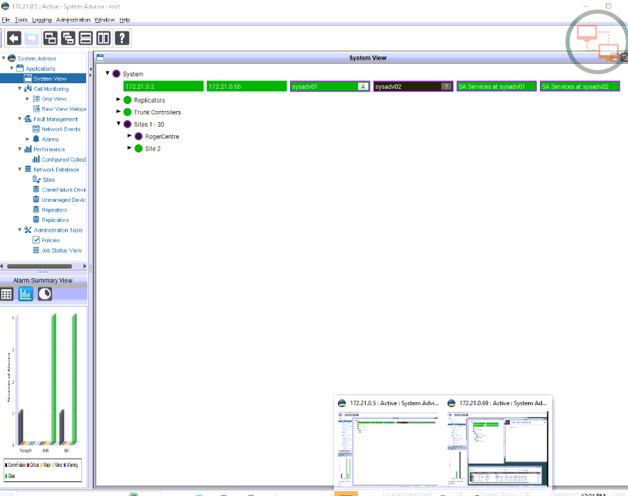The height and width of the screenshot is (496, 628).
Task: Open Unmanaged Devices tree item
Action: pos(64,200)
